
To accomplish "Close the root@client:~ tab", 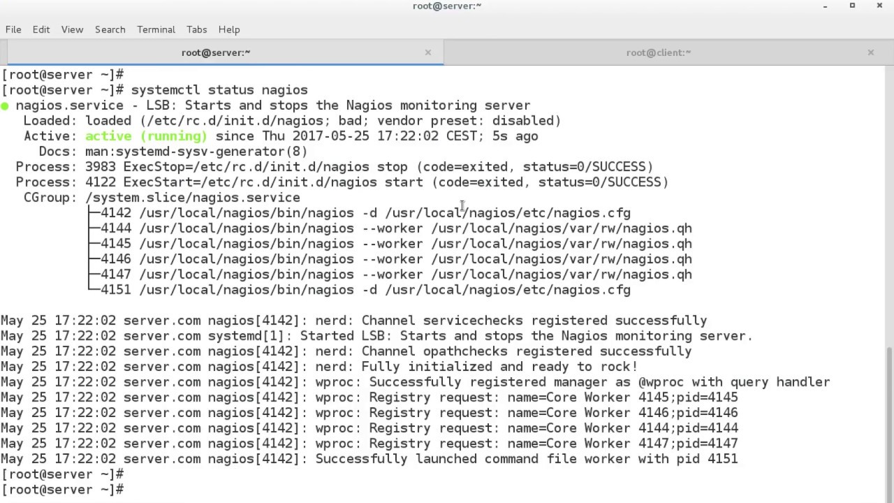I will (871, 52).
